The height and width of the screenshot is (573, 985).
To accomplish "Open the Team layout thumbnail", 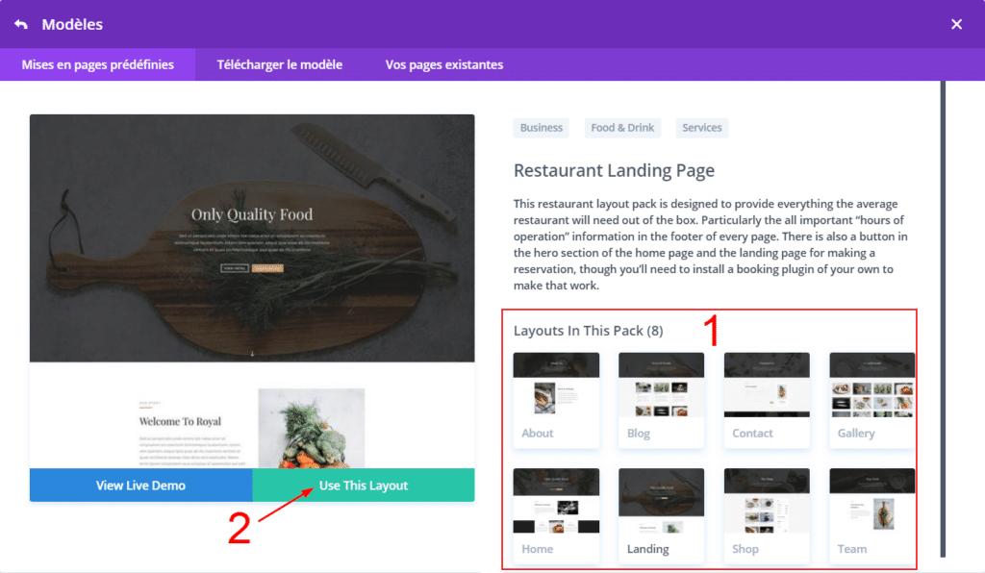I will point(871,514).
